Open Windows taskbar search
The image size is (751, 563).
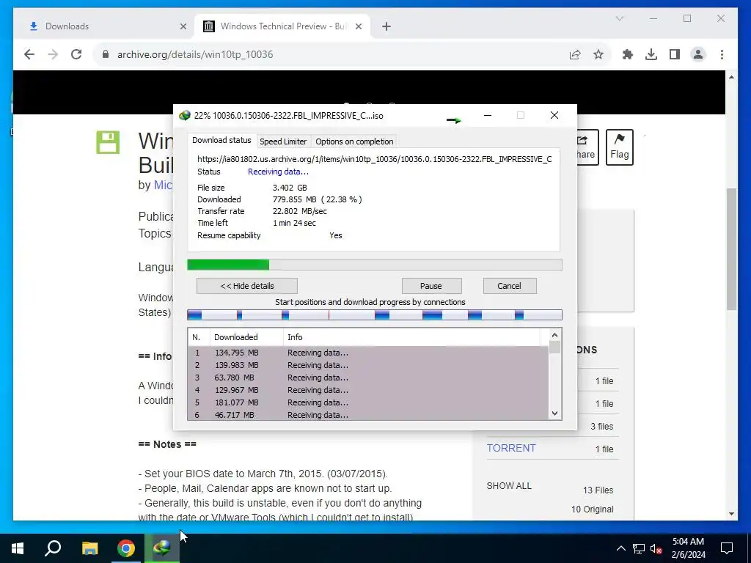pos(53,548)
